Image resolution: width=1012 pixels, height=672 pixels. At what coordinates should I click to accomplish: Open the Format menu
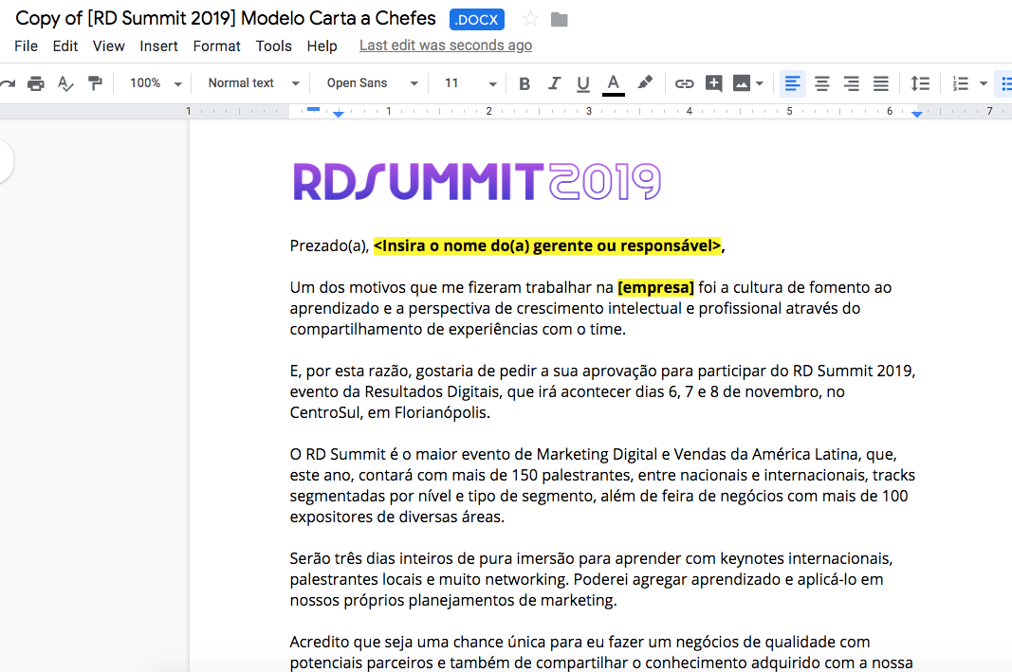click(217, 45)
